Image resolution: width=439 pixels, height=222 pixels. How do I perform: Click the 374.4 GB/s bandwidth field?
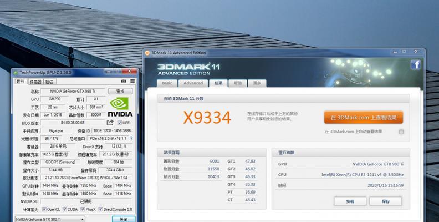pos(115,170)
